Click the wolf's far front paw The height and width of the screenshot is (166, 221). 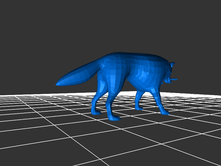pyautogui.click(x=139, y=108)
